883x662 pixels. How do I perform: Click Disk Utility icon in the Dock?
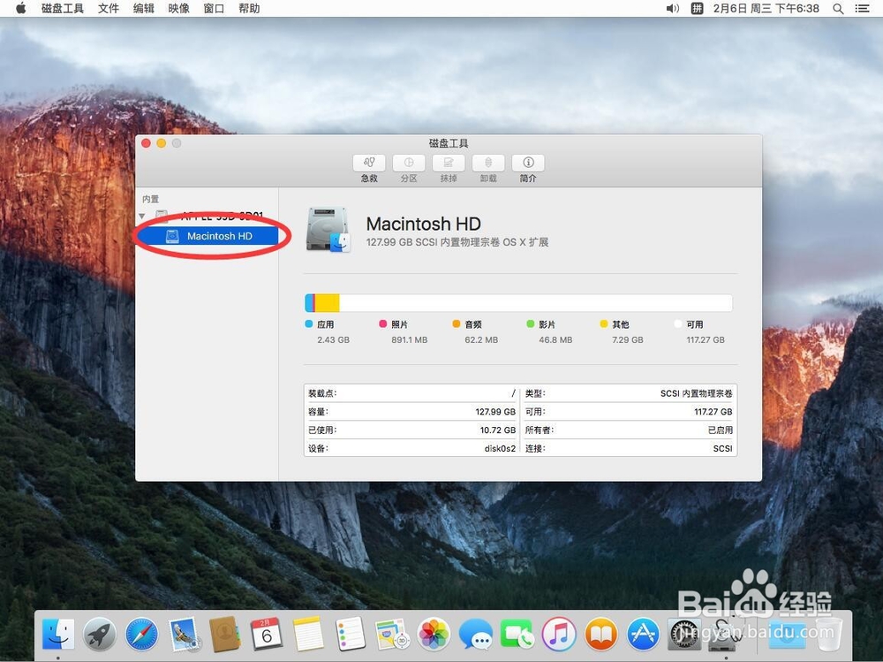click(x=726, y=634)
